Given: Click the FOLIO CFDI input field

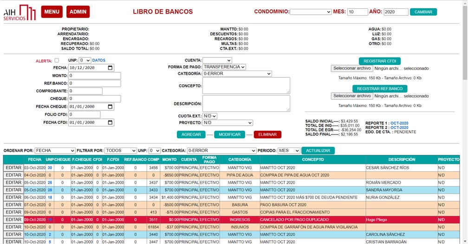Looking at the screenshot, I should point(84,115).
